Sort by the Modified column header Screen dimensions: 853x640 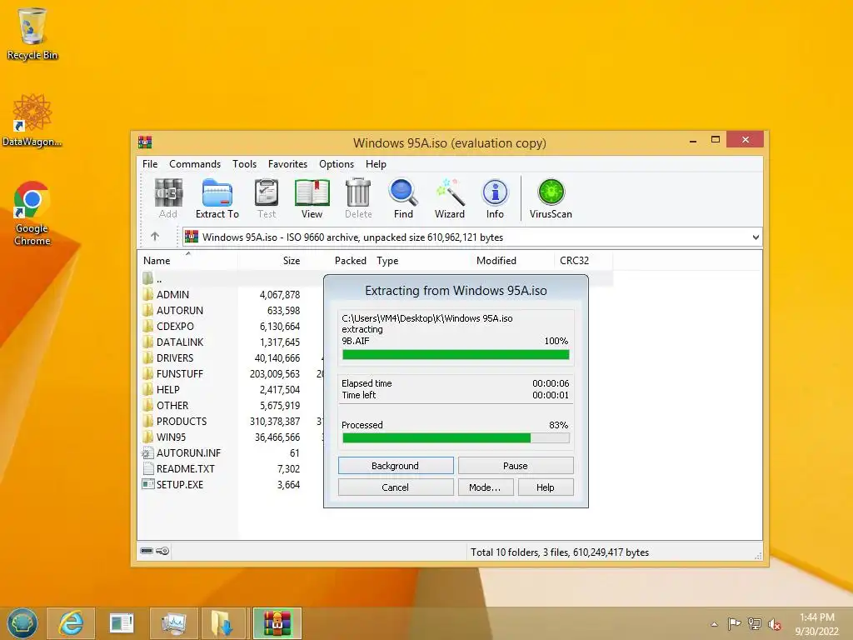click(513, 260)
